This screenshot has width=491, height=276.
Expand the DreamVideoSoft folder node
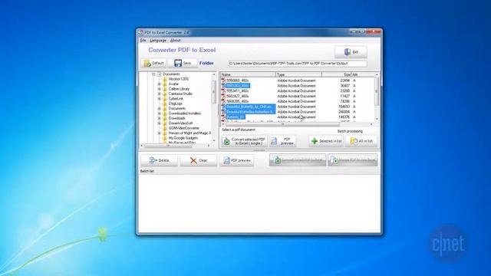coord(159,123)
